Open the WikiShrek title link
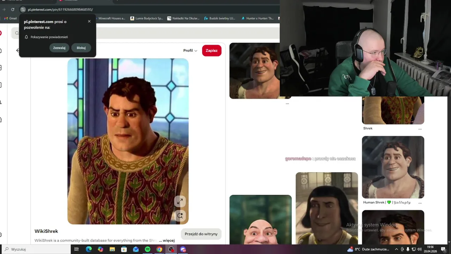 tap(46, 231)
